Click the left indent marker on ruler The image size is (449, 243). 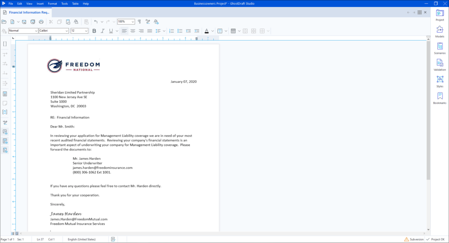pyautogui.click(x=50, y=38)
